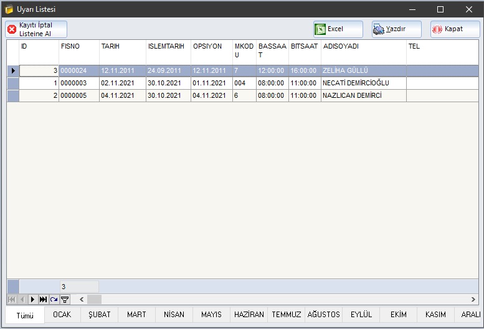The image size is (484, 329).
Task: Open the filter funnel icon
Action: [x=64, y=300]
